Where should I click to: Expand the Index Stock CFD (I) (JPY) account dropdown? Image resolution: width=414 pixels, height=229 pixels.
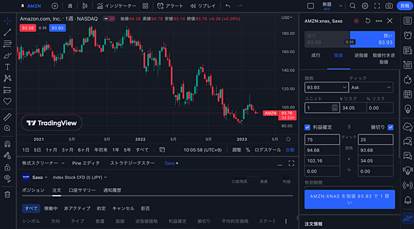[x=80, y=177]
